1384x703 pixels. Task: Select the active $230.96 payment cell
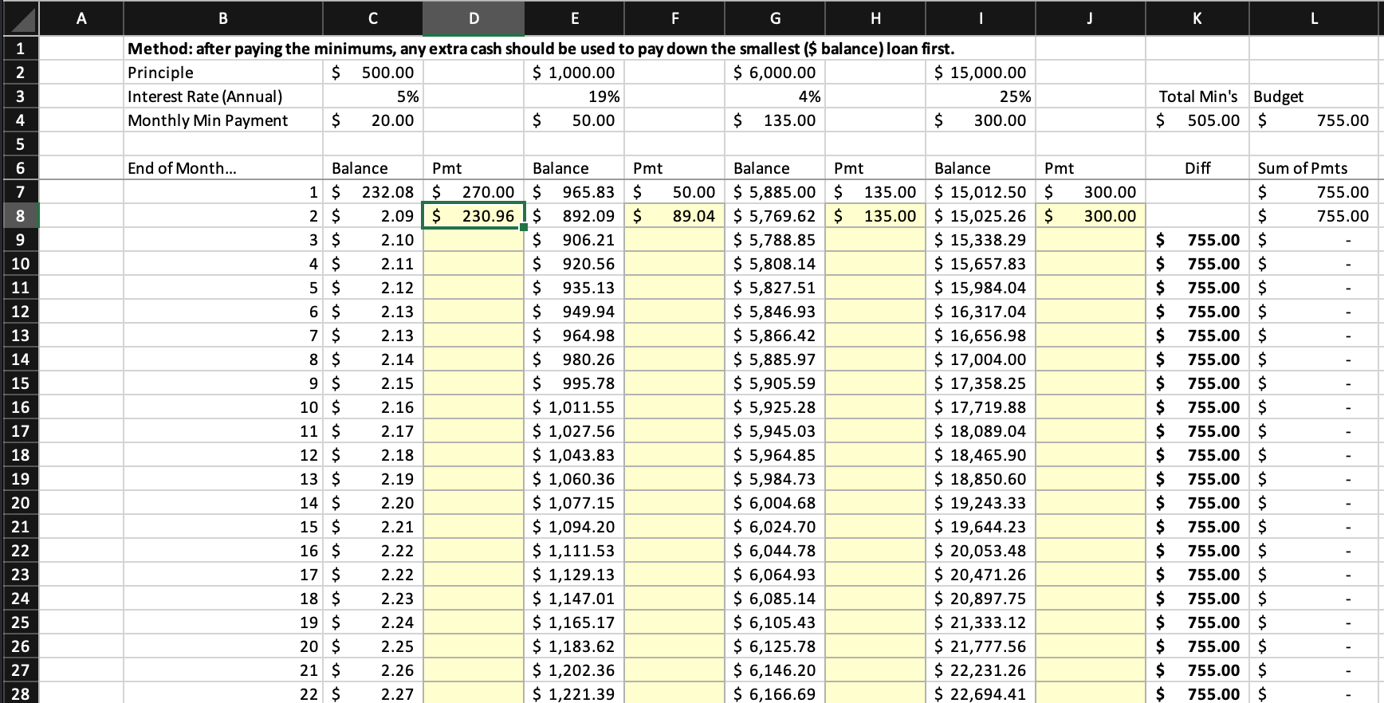[474, 216]
